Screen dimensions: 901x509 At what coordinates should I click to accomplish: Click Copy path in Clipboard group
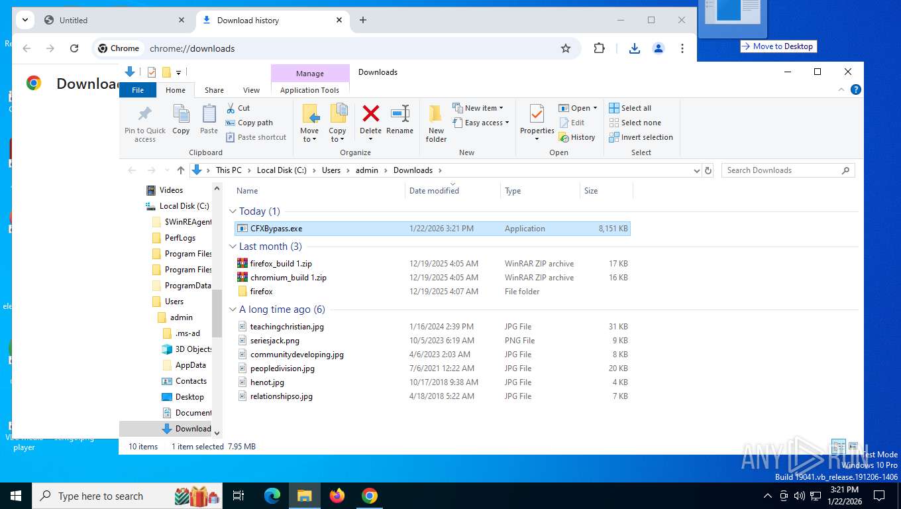(x=249, y=123)
